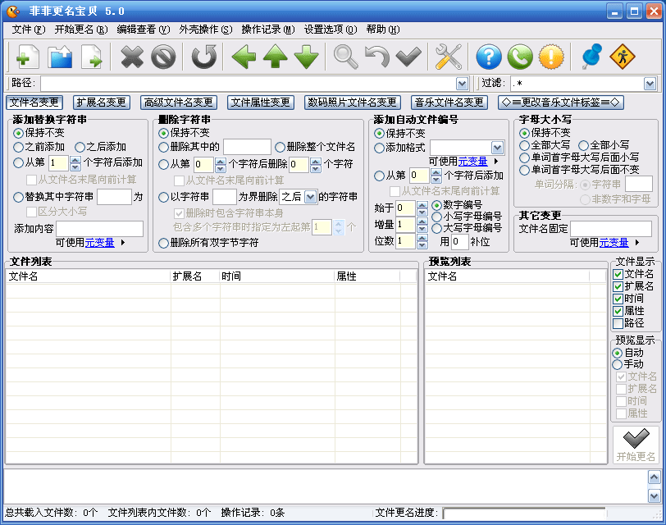Click the 元变量 link under 添加内容
The image size is (666, 525).
[x=99, y=243]
